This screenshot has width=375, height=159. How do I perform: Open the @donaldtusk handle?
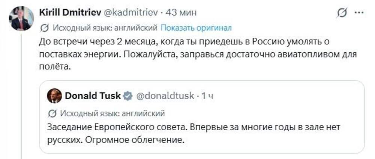point(164,96)
